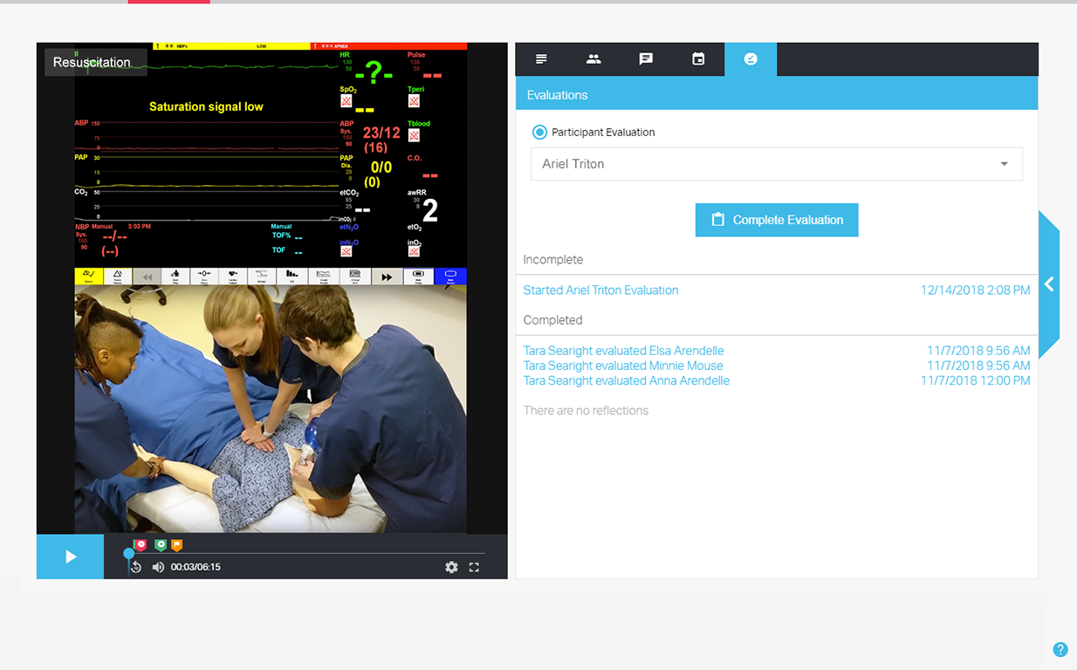Open Tara Searight evaluated Elsa Arendelle
The image size is (1077, 670).
coord(623,351)
